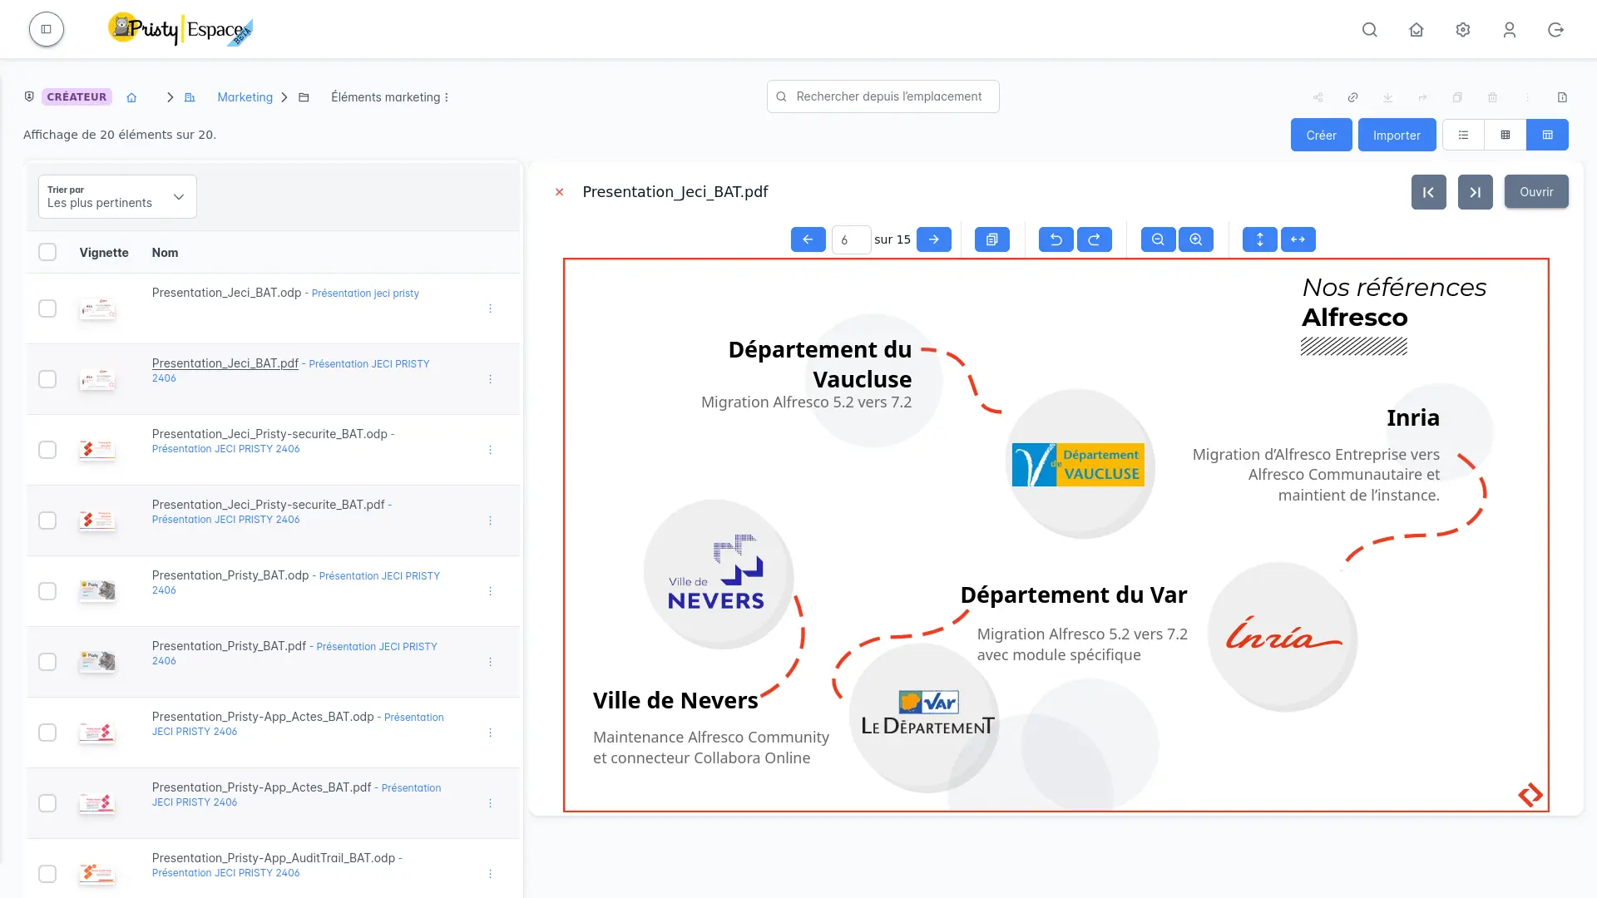Click the copy pages icon in PDF toolbar
This screenshot has height=898, width=1597.
[x=992, y=239]
